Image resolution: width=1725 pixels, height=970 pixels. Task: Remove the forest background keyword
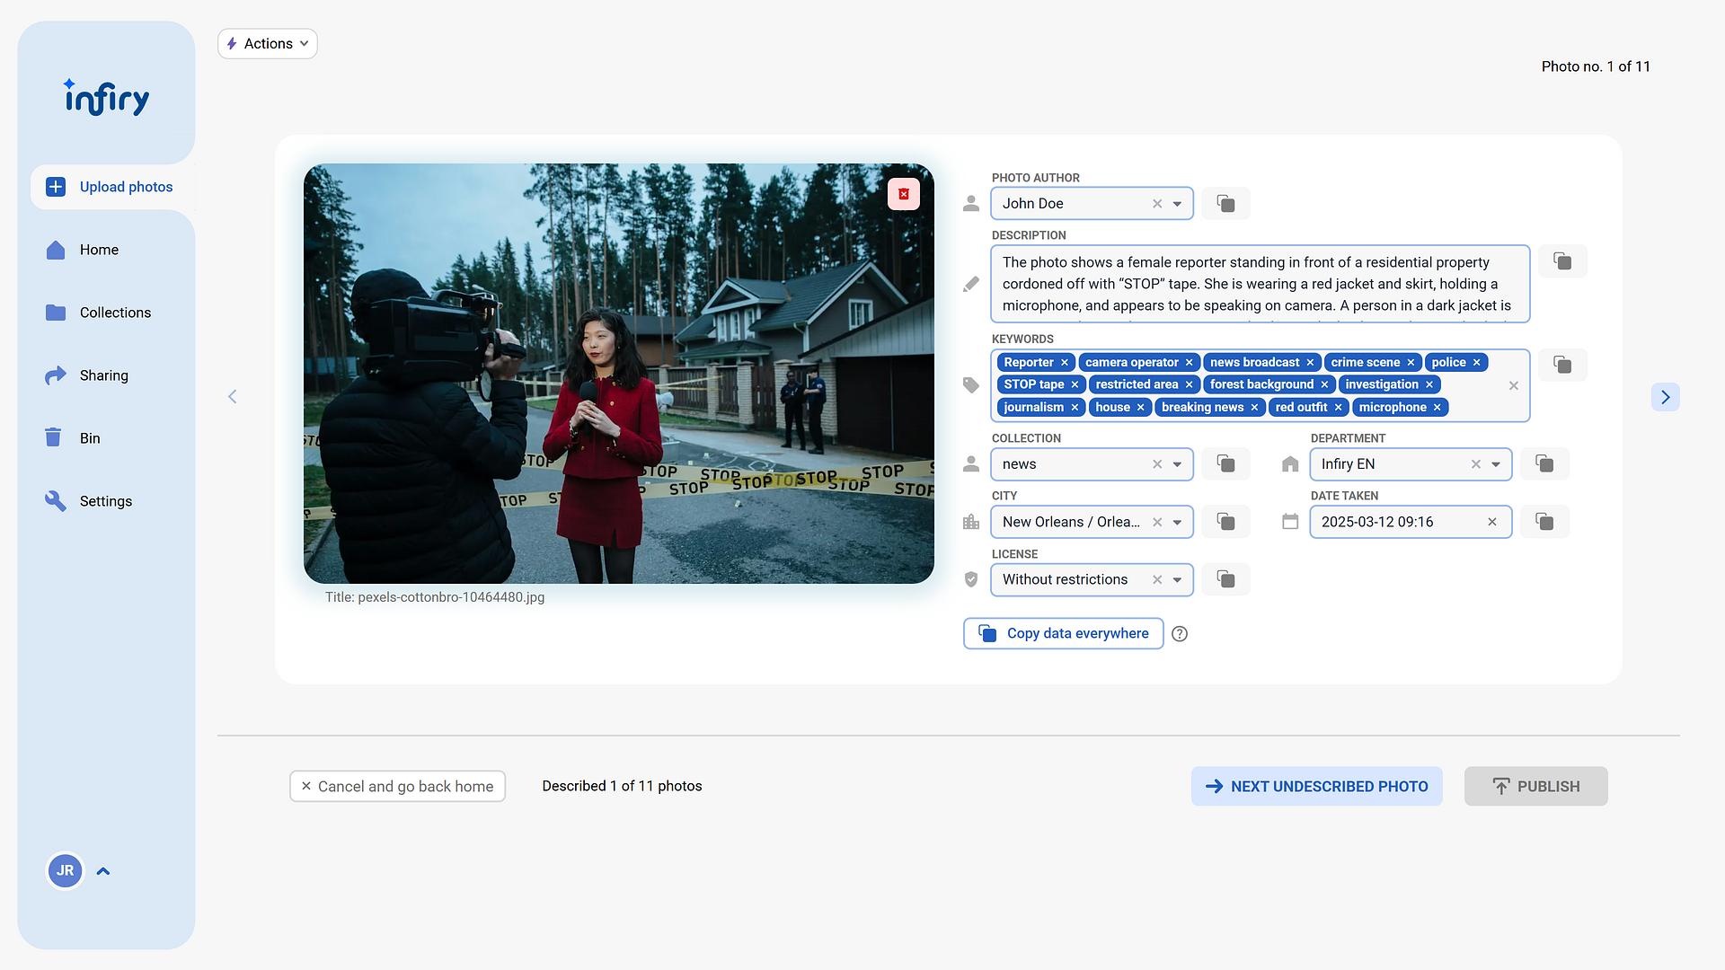[x=1324, y=384]
